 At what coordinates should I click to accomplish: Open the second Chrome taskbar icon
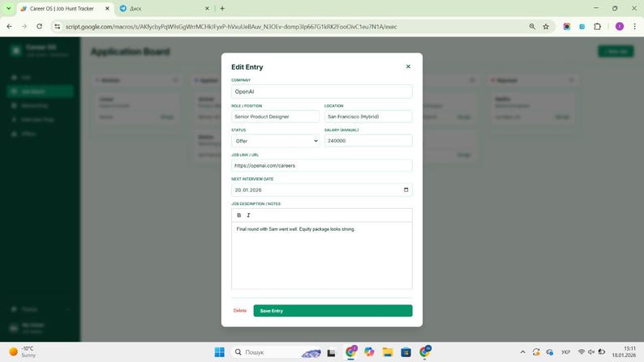pos(425,351)
